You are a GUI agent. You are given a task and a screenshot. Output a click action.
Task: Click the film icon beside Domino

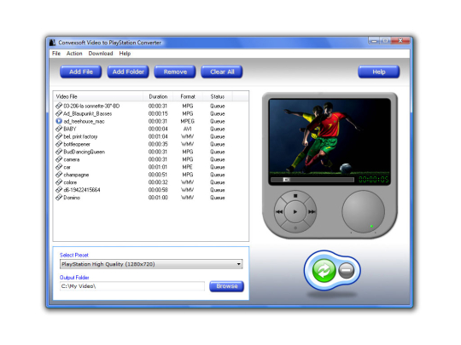point(59,197)
